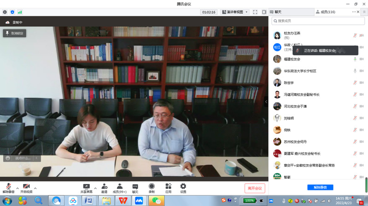
Task: Click 取消锁定 to unlock pinned video
Action: pos(15,33)
